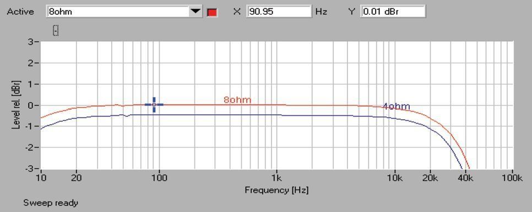
Task: Select the 8ohm active curve combo box
Action: [124, 12]
